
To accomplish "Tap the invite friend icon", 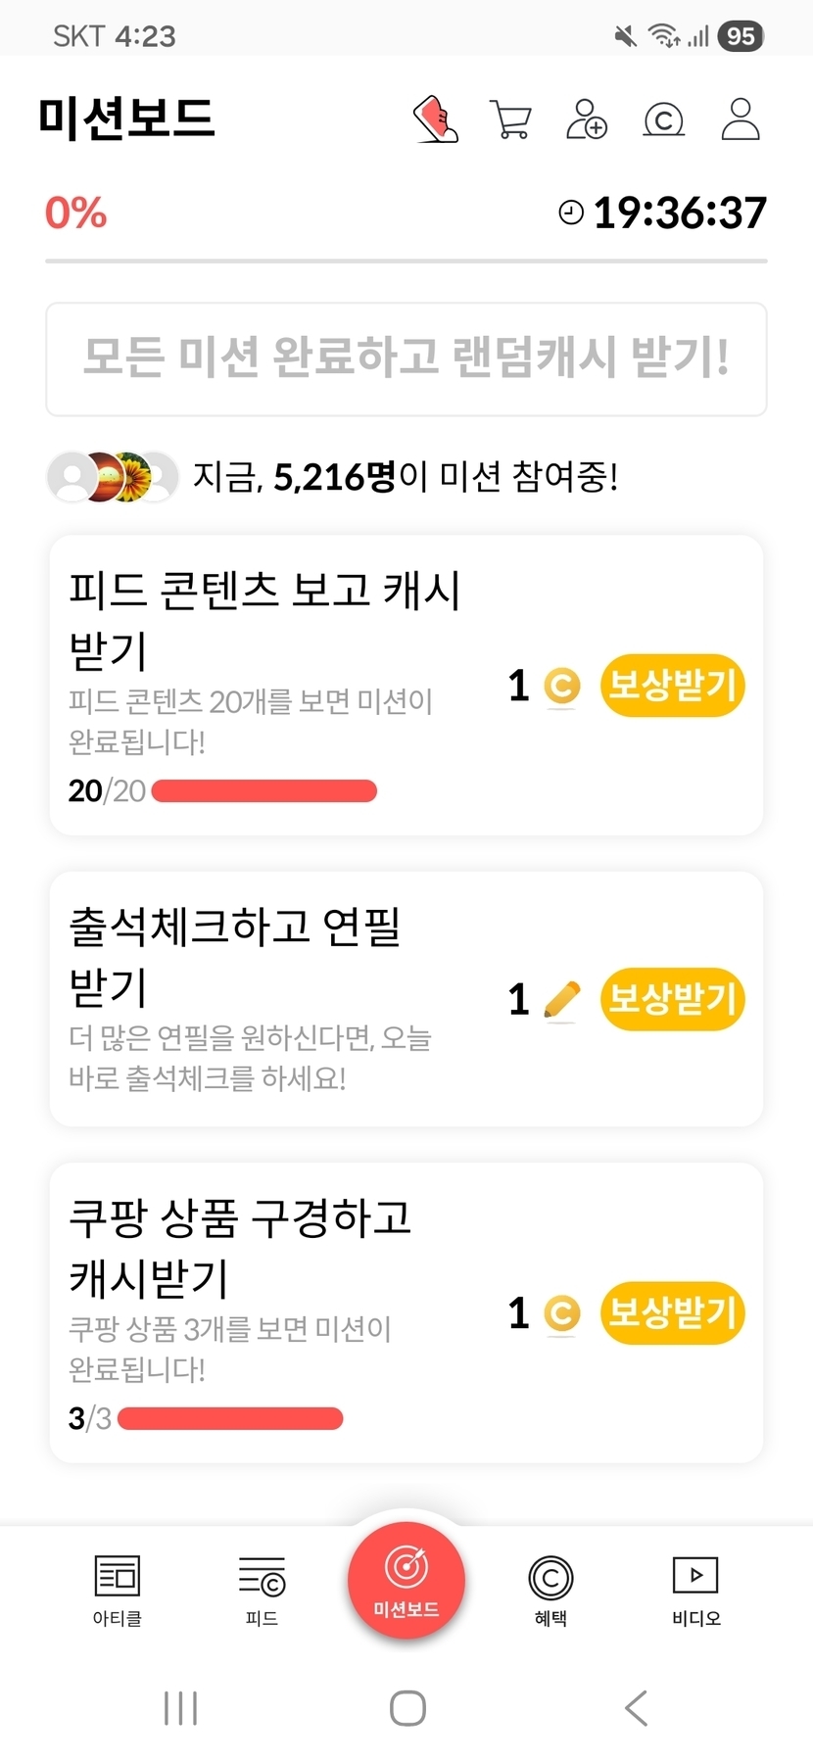I will (587, 119).
